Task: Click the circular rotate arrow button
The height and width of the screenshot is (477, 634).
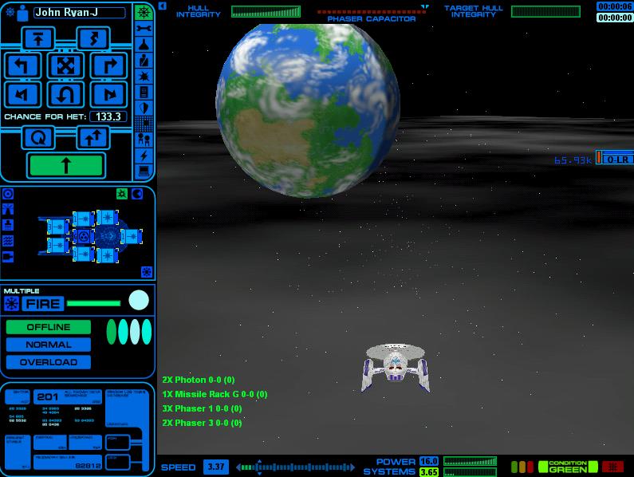Action: tap(38, 137)
